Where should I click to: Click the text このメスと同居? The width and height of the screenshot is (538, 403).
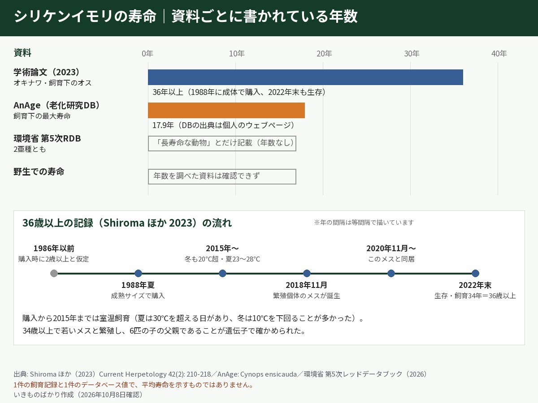pyautogui.click(x=391, y=259)
